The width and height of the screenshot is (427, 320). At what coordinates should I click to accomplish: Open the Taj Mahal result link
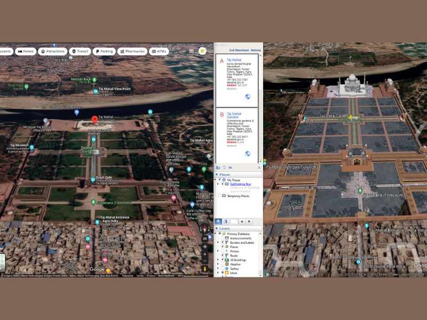click(234, 60)
